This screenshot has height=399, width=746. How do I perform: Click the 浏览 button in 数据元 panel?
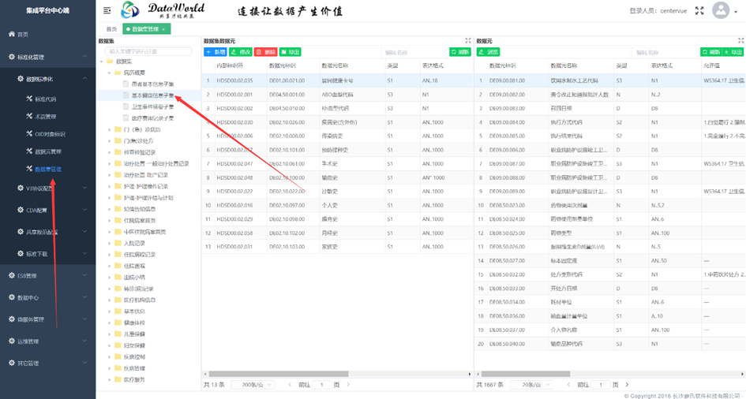pos(488,52)
